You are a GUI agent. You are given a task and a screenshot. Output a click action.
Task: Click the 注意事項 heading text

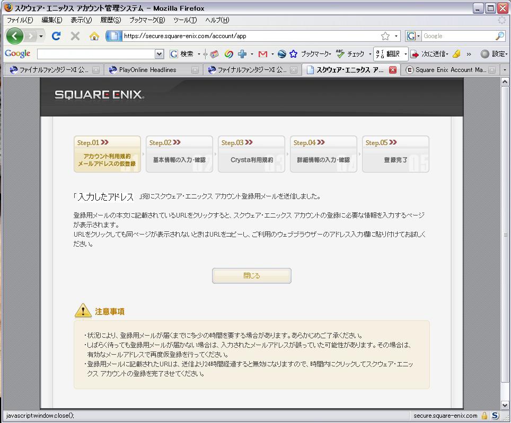point(110,311)
